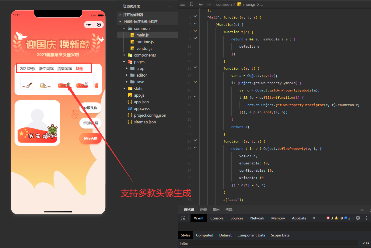Viewport: 371px width, 248px height.
Task: Open app.js in the file tree
Action: coord(147,95)
